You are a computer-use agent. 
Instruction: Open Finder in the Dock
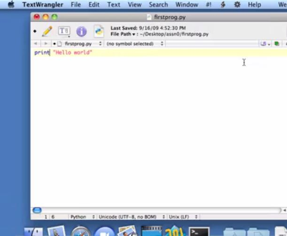[33, 231]
